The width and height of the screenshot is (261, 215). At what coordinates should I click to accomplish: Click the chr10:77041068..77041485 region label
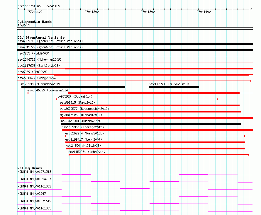tap(39, 6)
